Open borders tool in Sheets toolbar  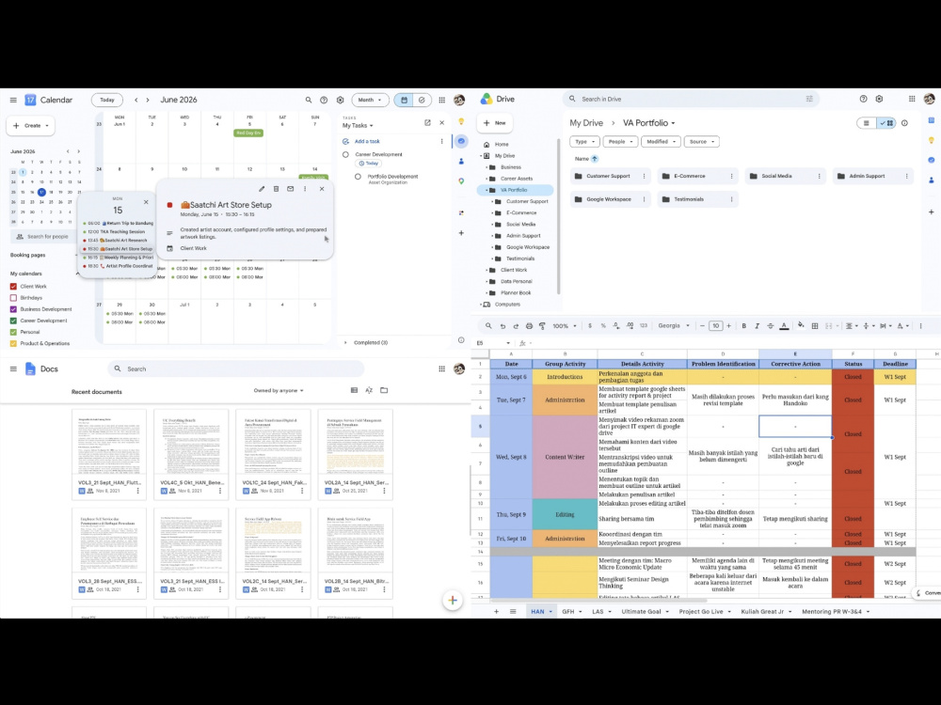[x=814, y=326]
